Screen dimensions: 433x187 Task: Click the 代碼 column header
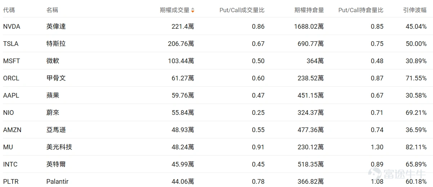click(x=9, y=10)
